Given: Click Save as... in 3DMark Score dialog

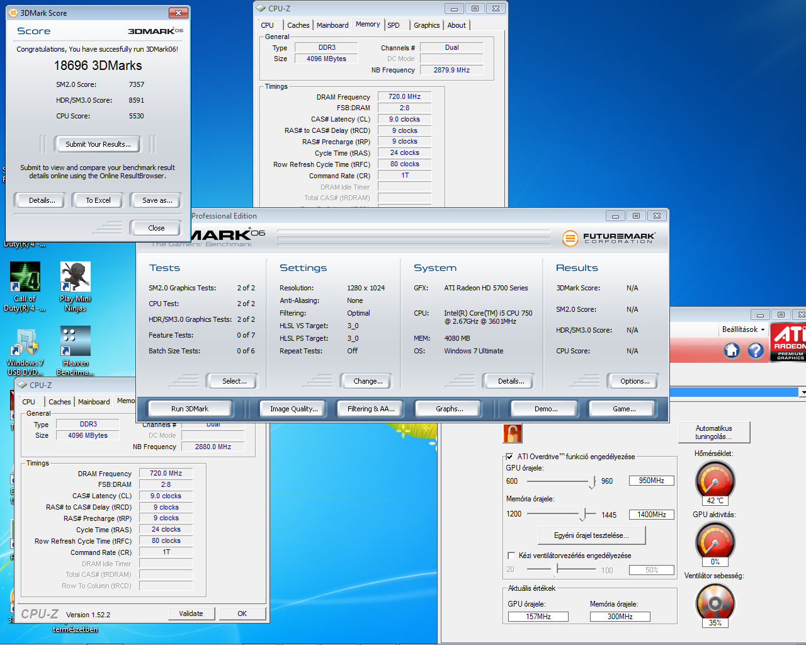Looking at the screenshot, I should [157, 200].
